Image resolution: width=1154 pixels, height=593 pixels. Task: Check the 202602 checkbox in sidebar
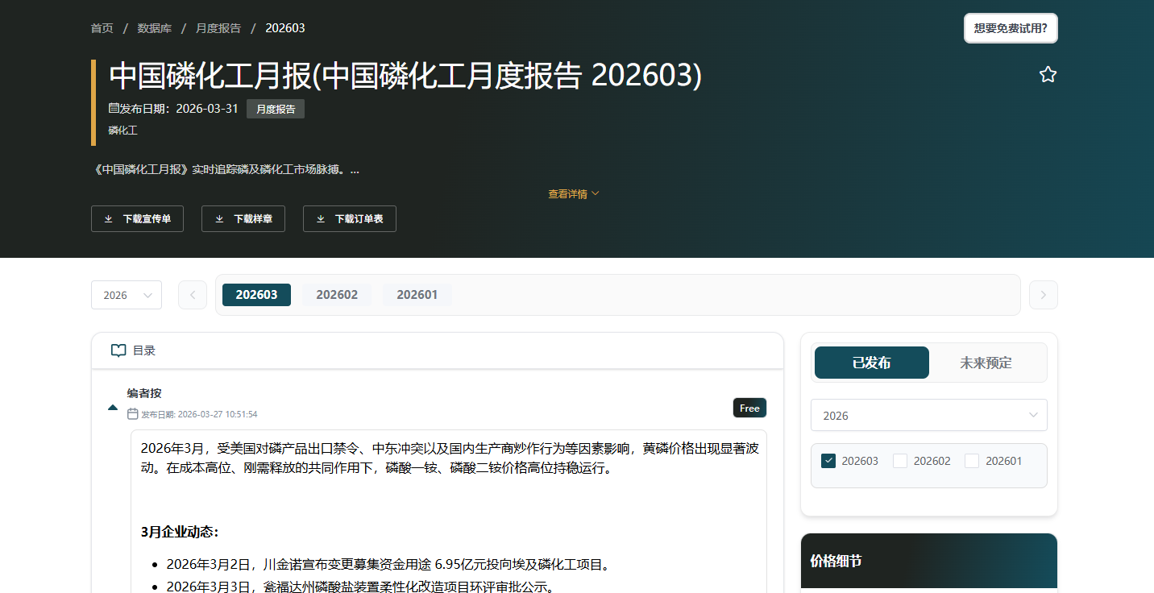899,460
